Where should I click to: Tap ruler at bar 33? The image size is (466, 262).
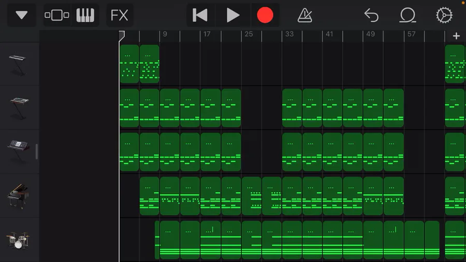tap(289, 34)
